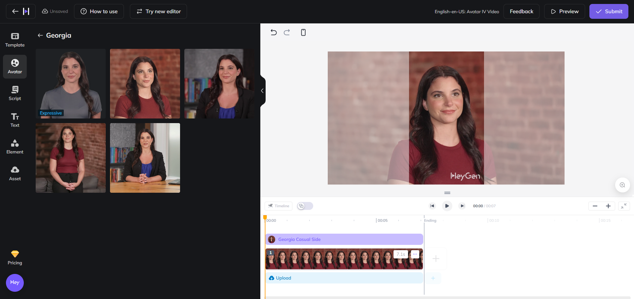Screen dimensions: 634x299
Task: Select Georgia close-up with brick wall thumbnail
Action: click(x=145, y=83)
